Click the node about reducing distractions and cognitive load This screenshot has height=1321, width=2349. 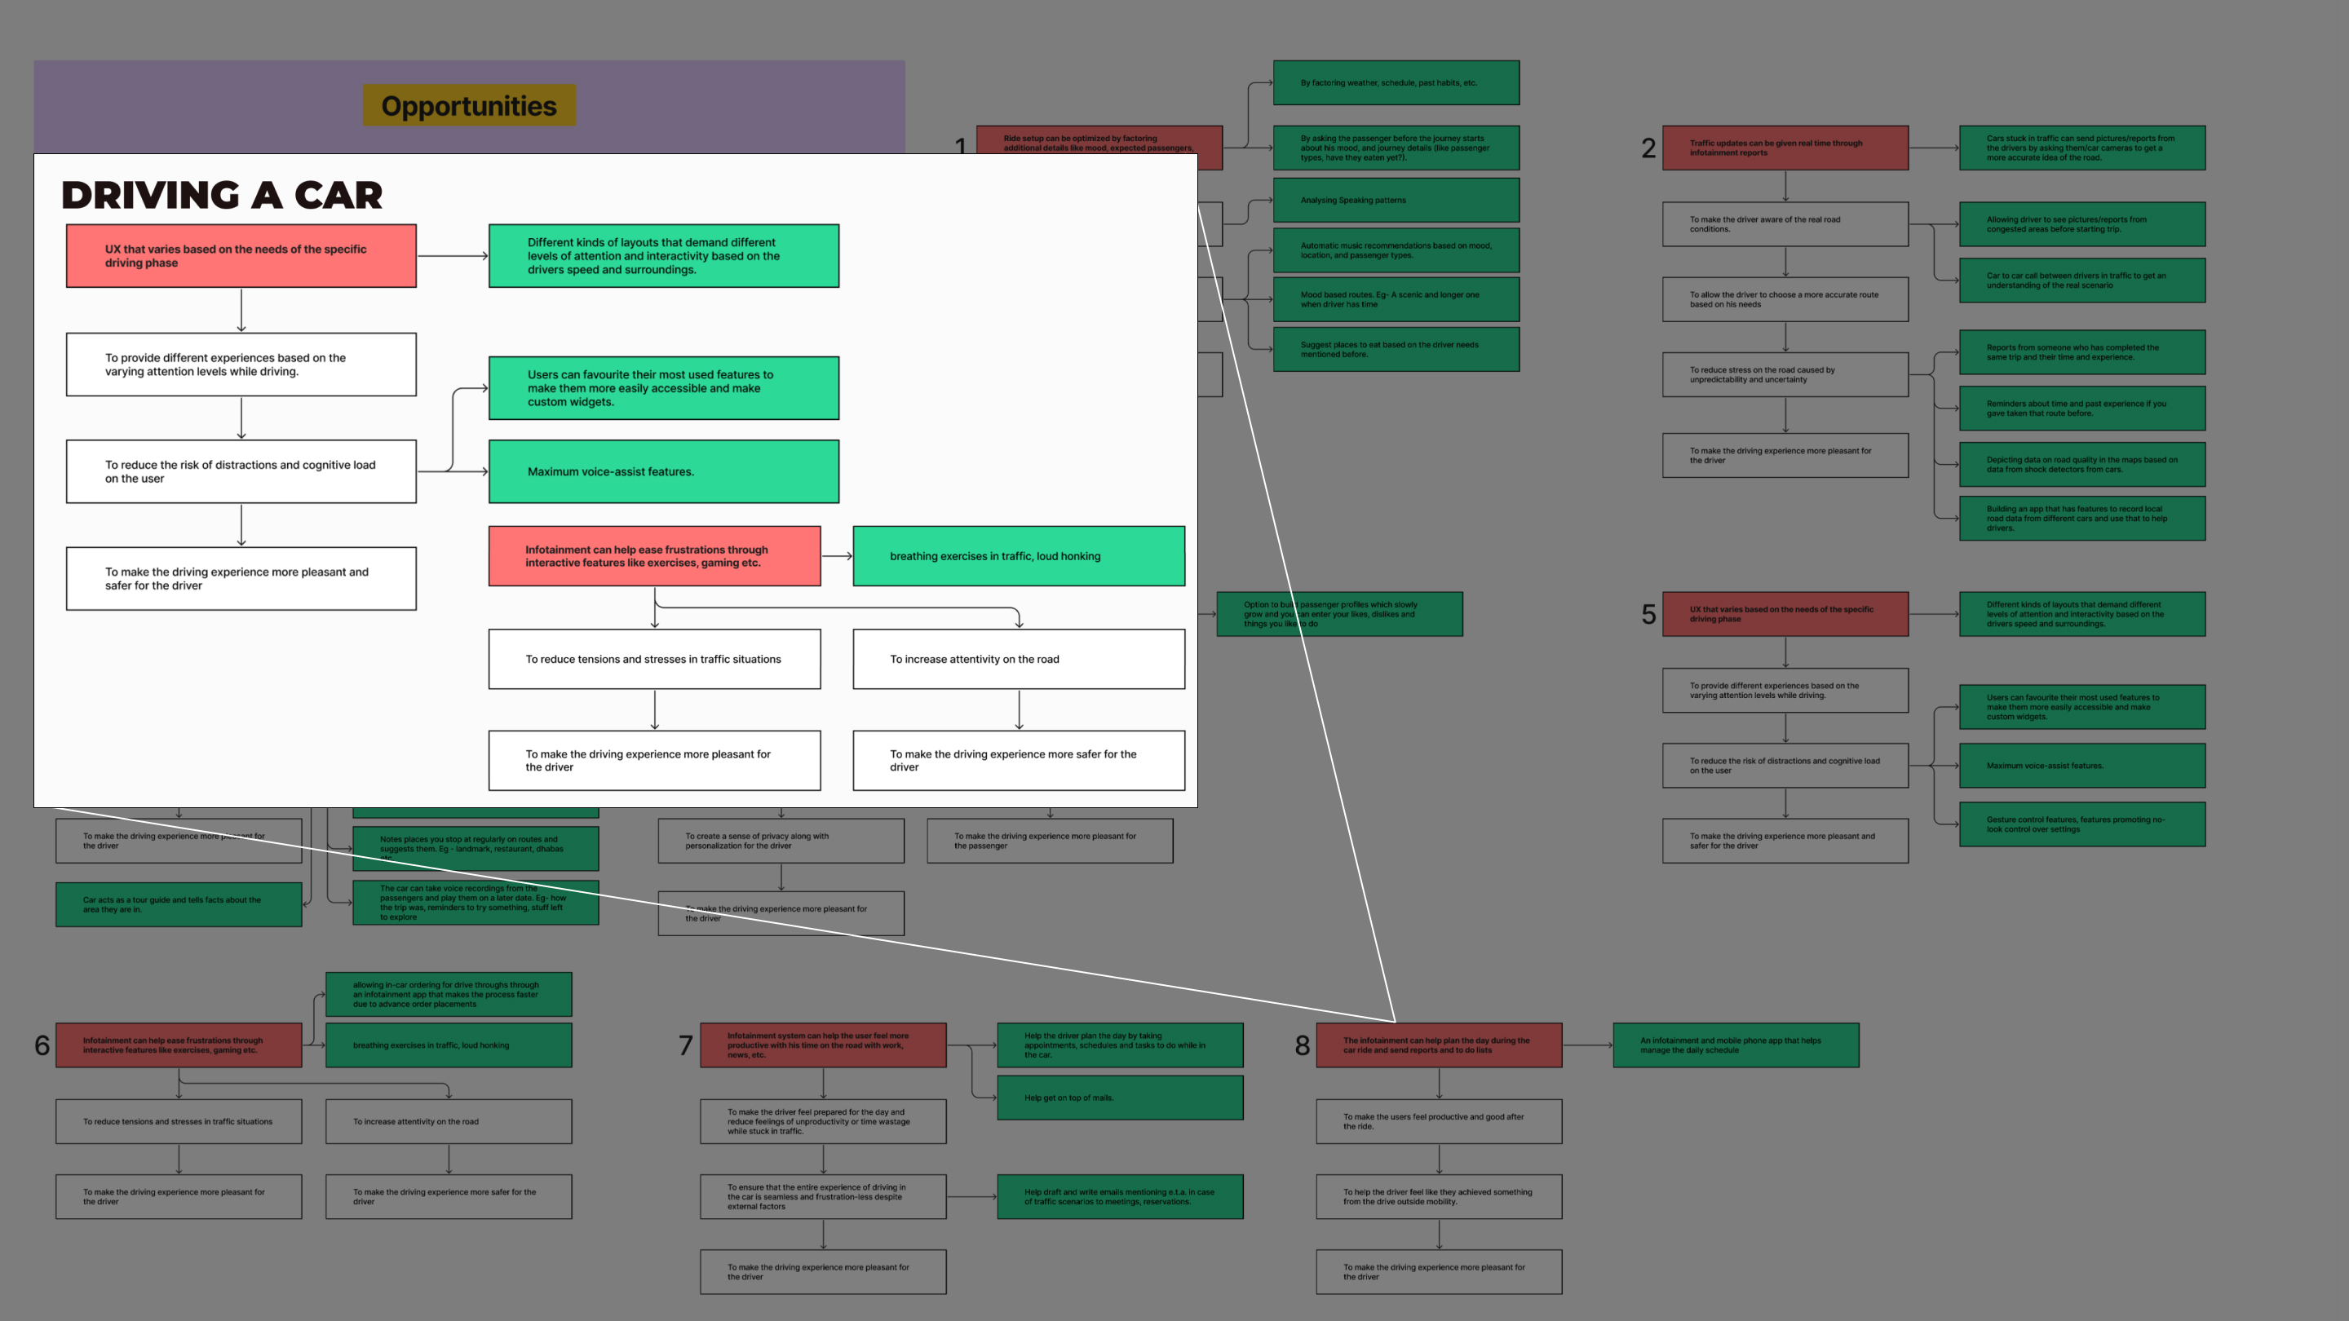pos(240,471)
